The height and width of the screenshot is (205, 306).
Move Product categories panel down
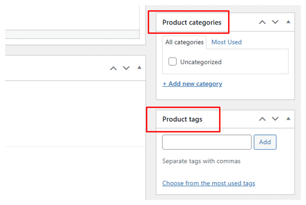click(275, 22)
